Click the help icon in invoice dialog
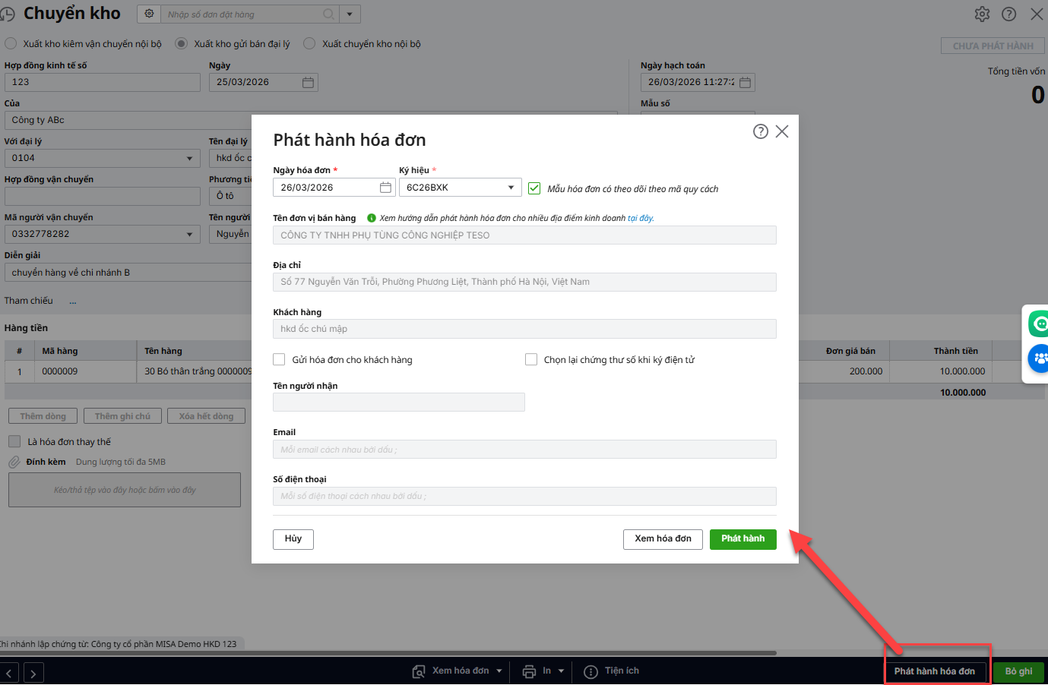The width and height of the screenshot is (1048, 685). click(760, 131)
